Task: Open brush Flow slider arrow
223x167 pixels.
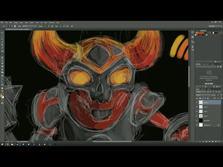Action: click(x=64, y=26)
